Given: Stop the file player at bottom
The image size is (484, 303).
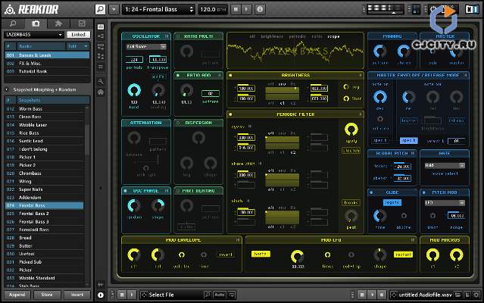Looking at the screenshot, I should pyautogui.click(x=122, y=295).
